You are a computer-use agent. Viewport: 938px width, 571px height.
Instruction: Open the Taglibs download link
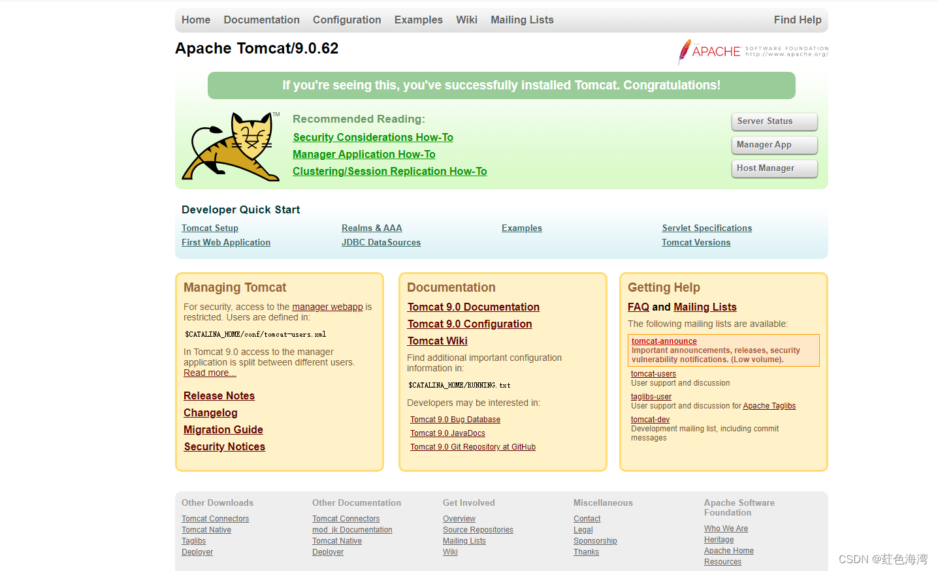click(x=193, y=541)
